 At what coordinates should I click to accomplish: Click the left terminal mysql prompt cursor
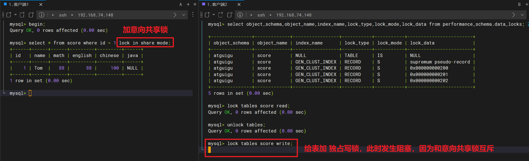30,93
